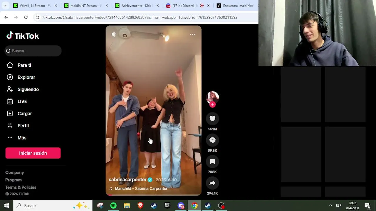Click the 296.1K shares count
Viewport: 376px width, 211px height.
click(212, 193)
